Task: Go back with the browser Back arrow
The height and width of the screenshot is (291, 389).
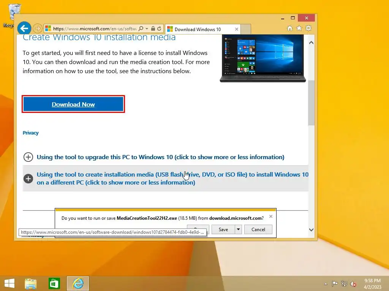Action: (24, 28)
